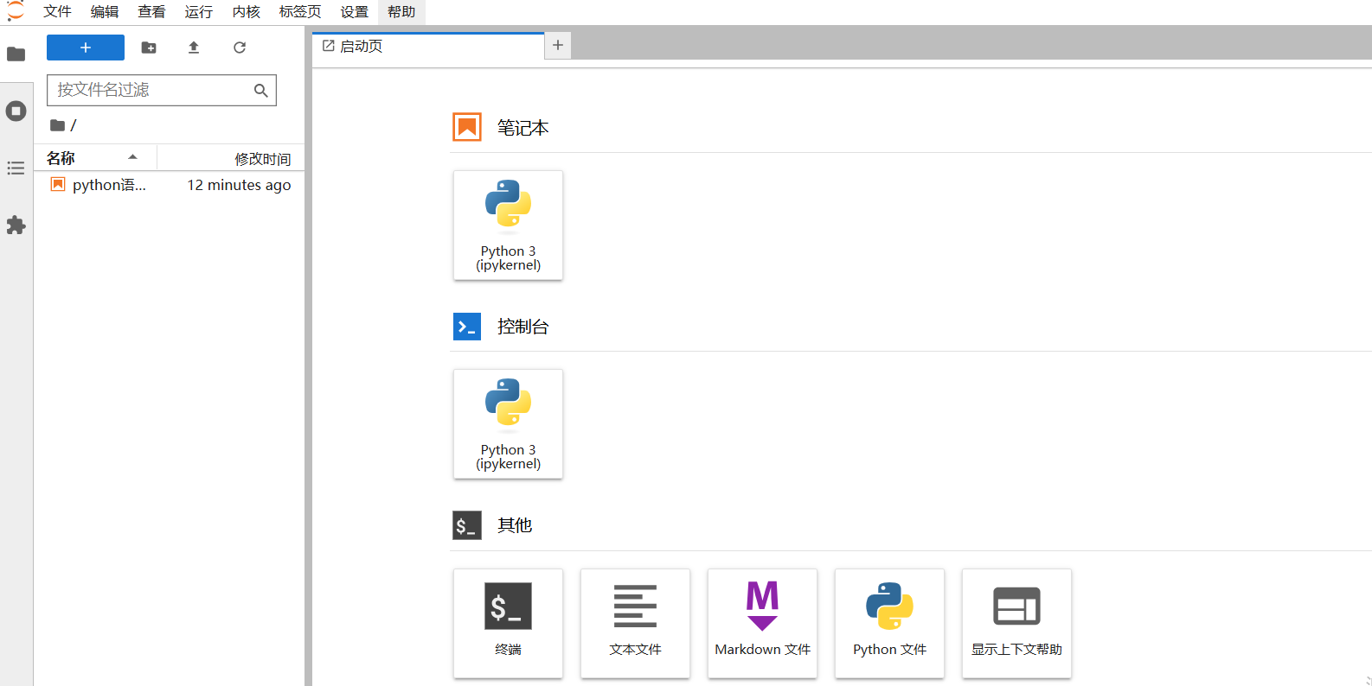
Task: Sort files by 名称 column header
Action: (95, 158)
